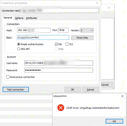Close the background dialog behind Connection properties

(109, 8)
